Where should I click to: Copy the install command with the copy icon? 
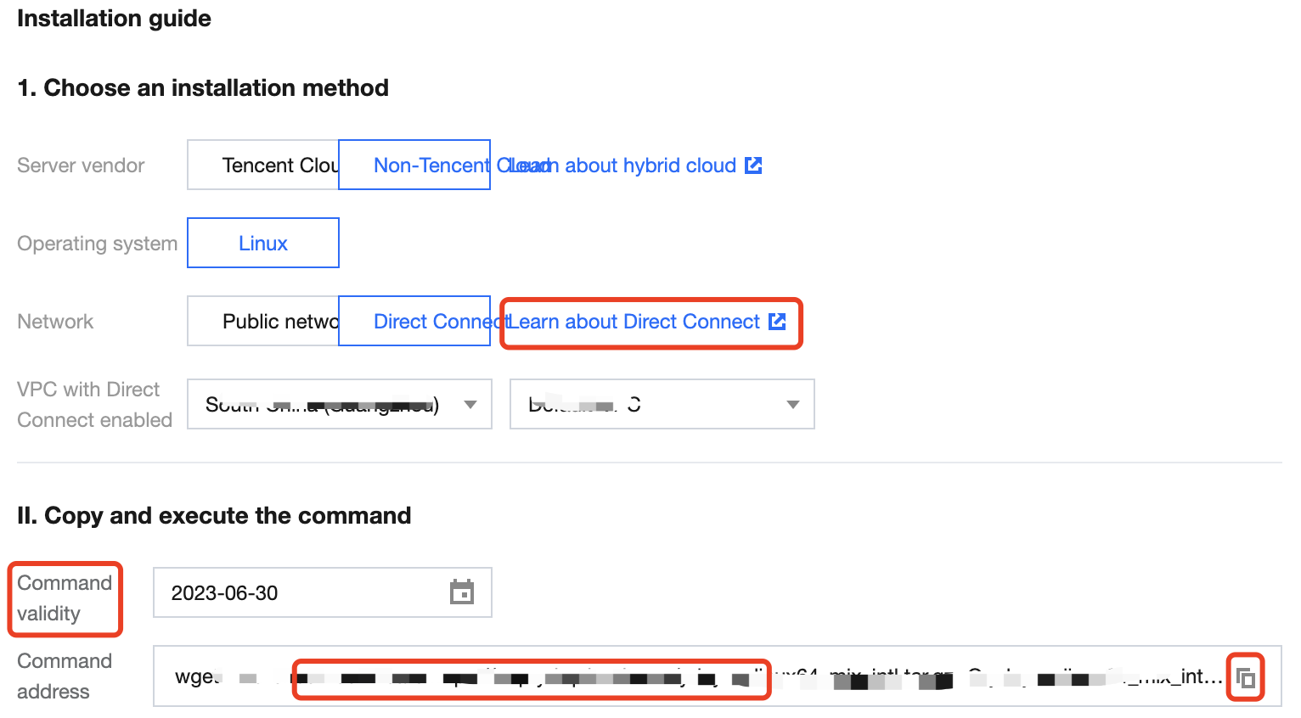[1246, 678]
